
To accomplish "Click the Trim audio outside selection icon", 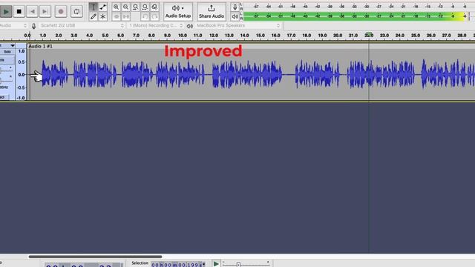I will (x=117, y=16).
